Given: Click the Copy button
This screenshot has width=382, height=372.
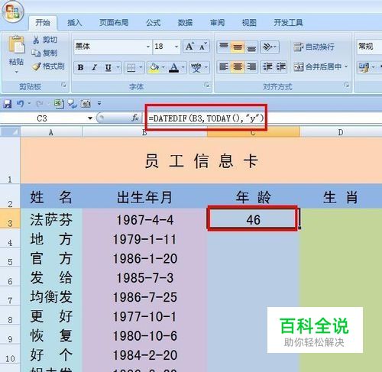Looking at the screenshot, I should (x=44, y=53).
